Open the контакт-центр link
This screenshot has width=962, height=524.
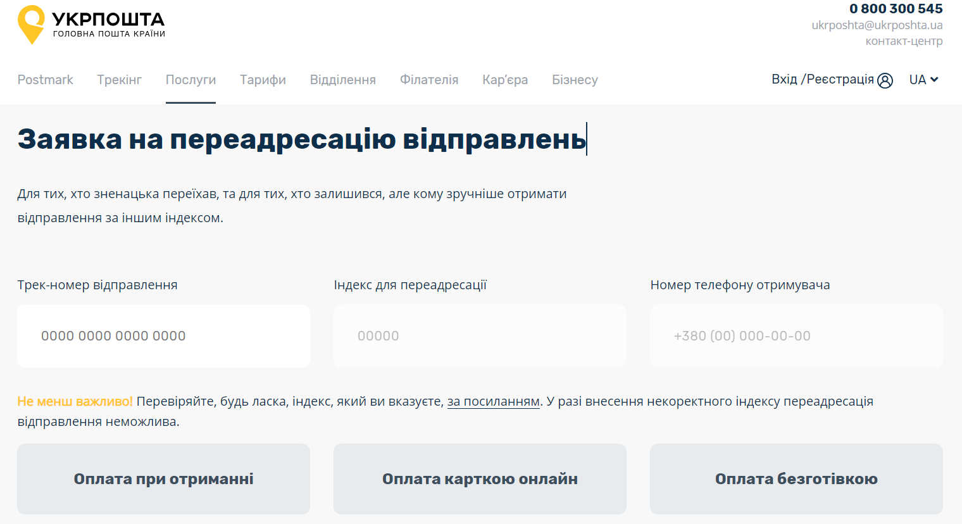[904, 41]
